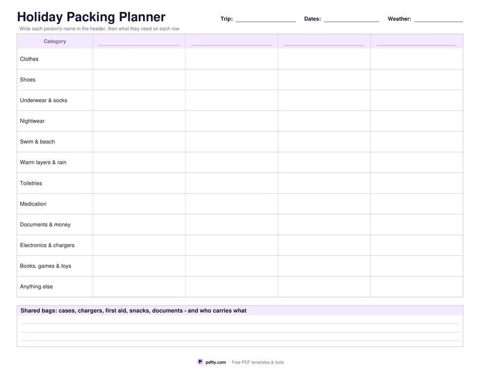
Task: Select the Shoes row label
Action: 28,80
